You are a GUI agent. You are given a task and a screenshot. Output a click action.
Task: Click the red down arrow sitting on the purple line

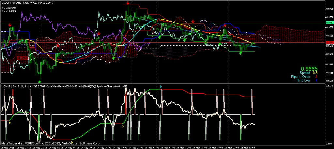pos(99,33)
